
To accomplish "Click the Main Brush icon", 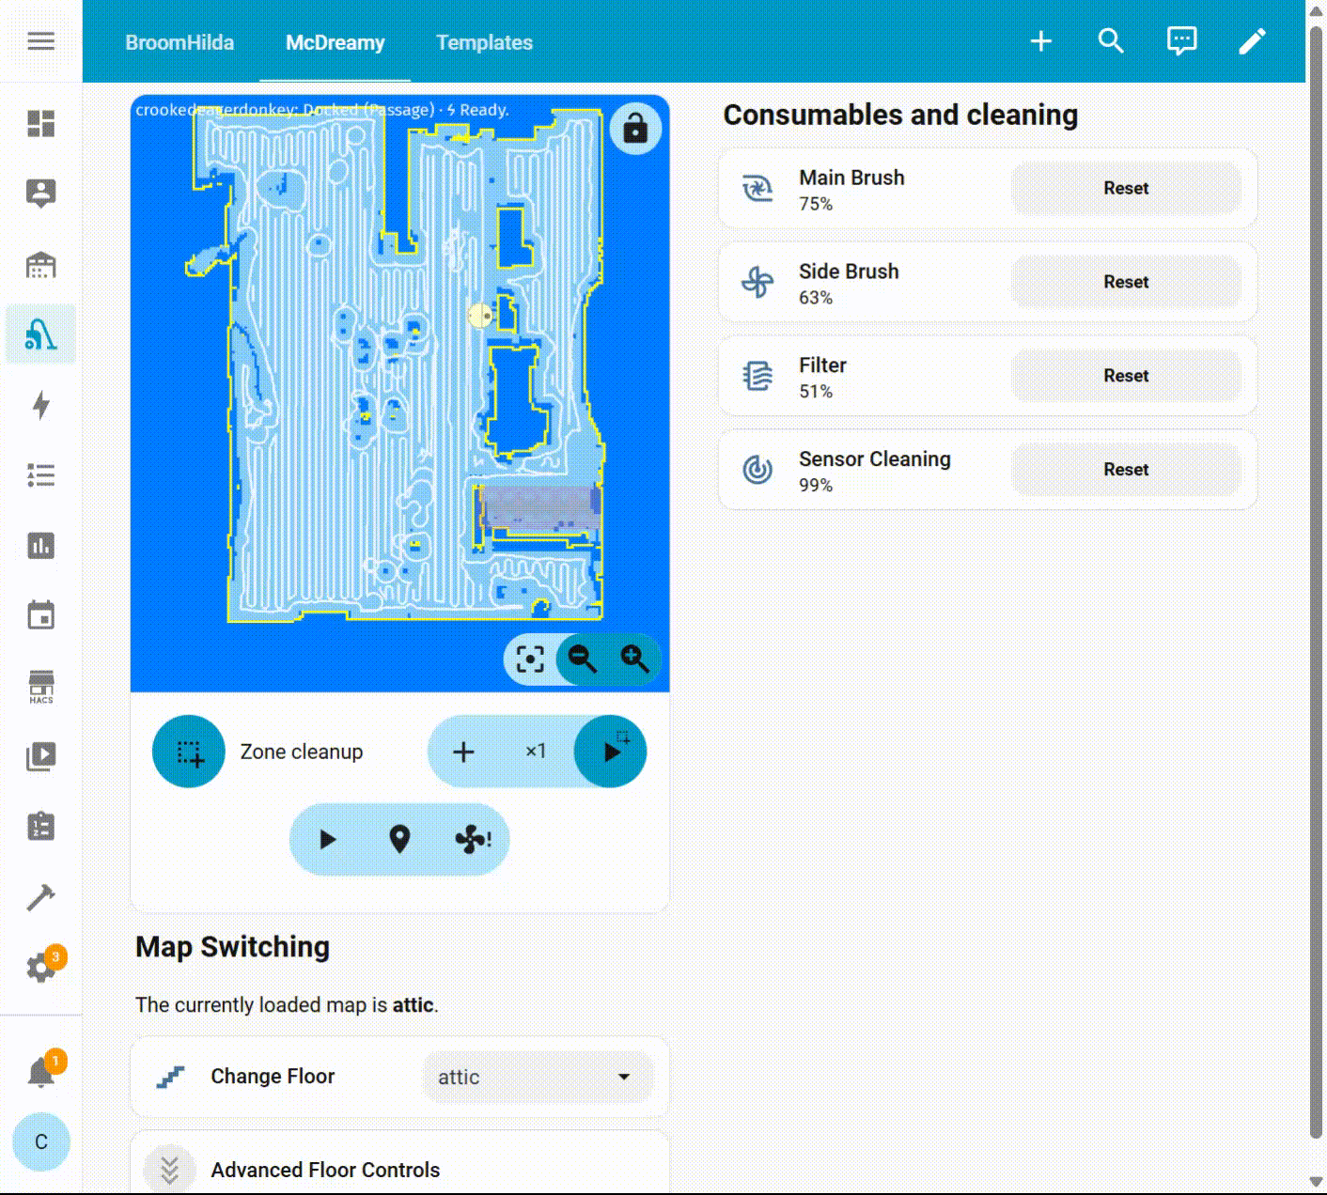I will point(757,188).
